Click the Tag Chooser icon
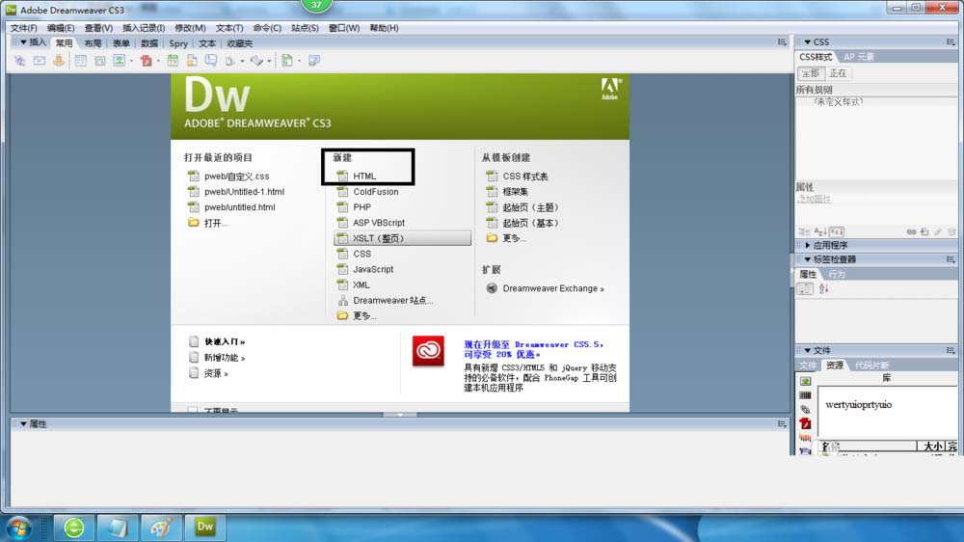This screenshot has height=542, width=964. pyautogui.click(x=314, y=61)
